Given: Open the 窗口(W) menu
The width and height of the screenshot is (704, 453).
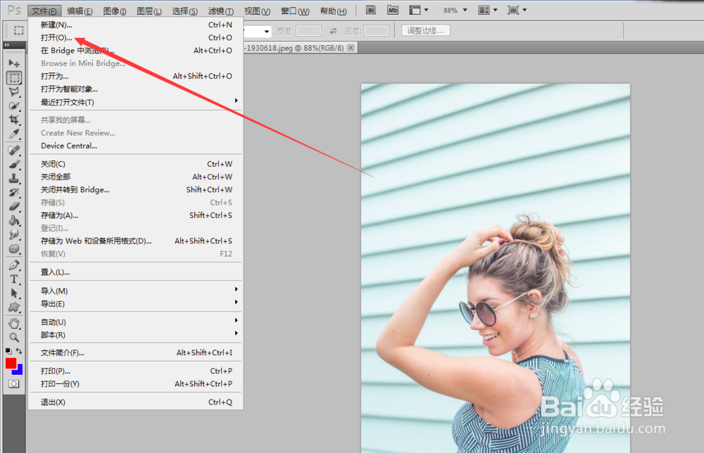Looking at the screenshot, I should coord(295,11).
